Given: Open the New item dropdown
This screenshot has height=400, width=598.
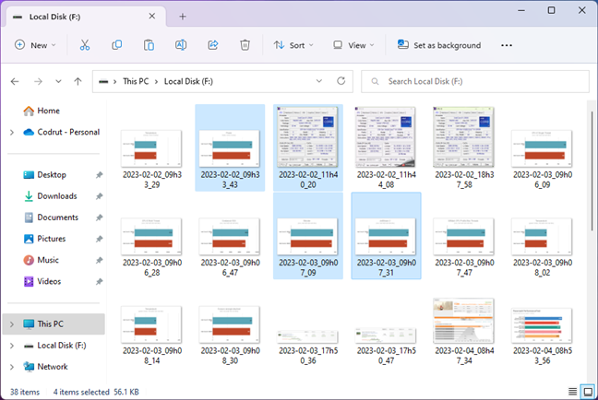Looking at the screenshot, I should (35, 44).
